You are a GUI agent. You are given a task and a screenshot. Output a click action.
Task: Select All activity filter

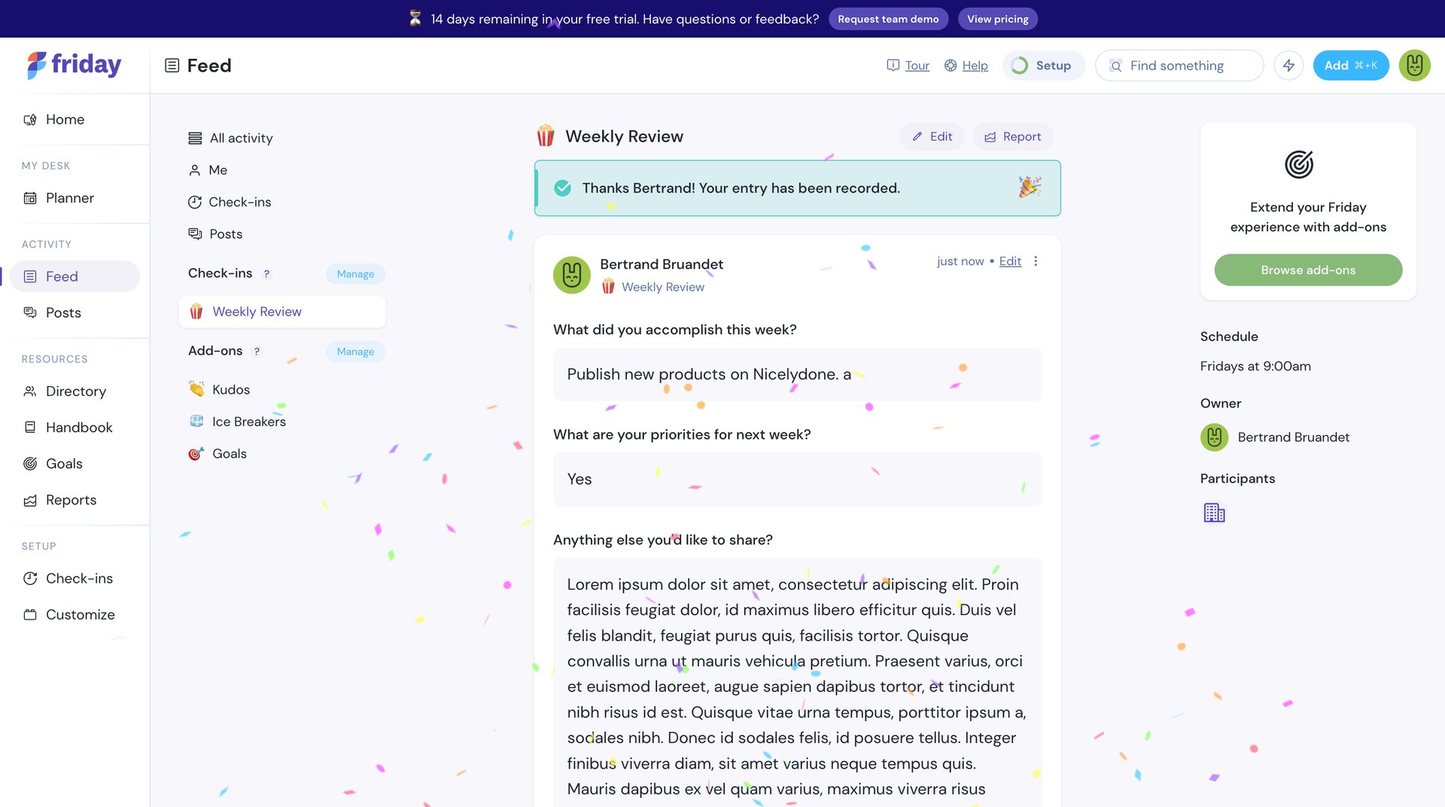pos(241,138)
